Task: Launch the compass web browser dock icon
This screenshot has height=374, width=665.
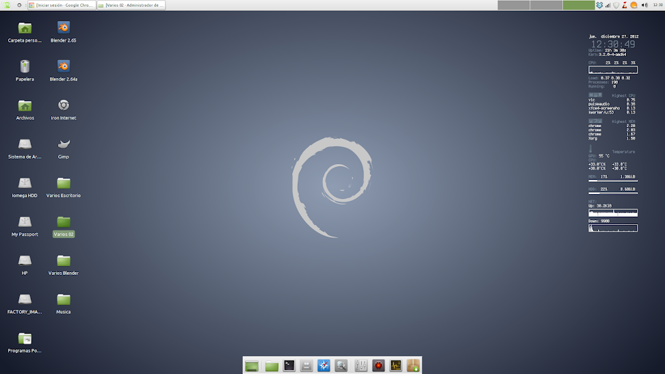Action: [x=324, y=366]
